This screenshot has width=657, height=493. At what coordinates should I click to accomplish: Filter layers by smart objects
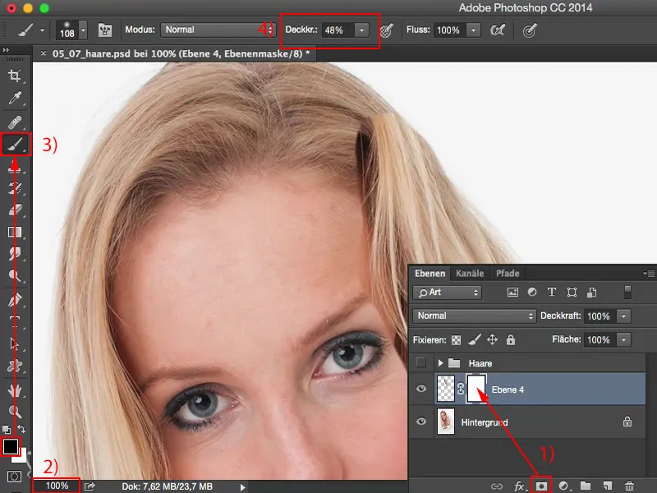591,293
